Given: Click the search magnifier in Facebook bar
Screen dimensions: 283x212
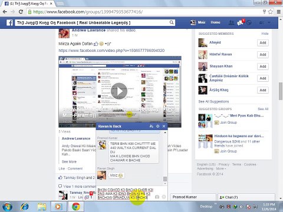Looking at the screenshot, I should click(x=172, y=22).
